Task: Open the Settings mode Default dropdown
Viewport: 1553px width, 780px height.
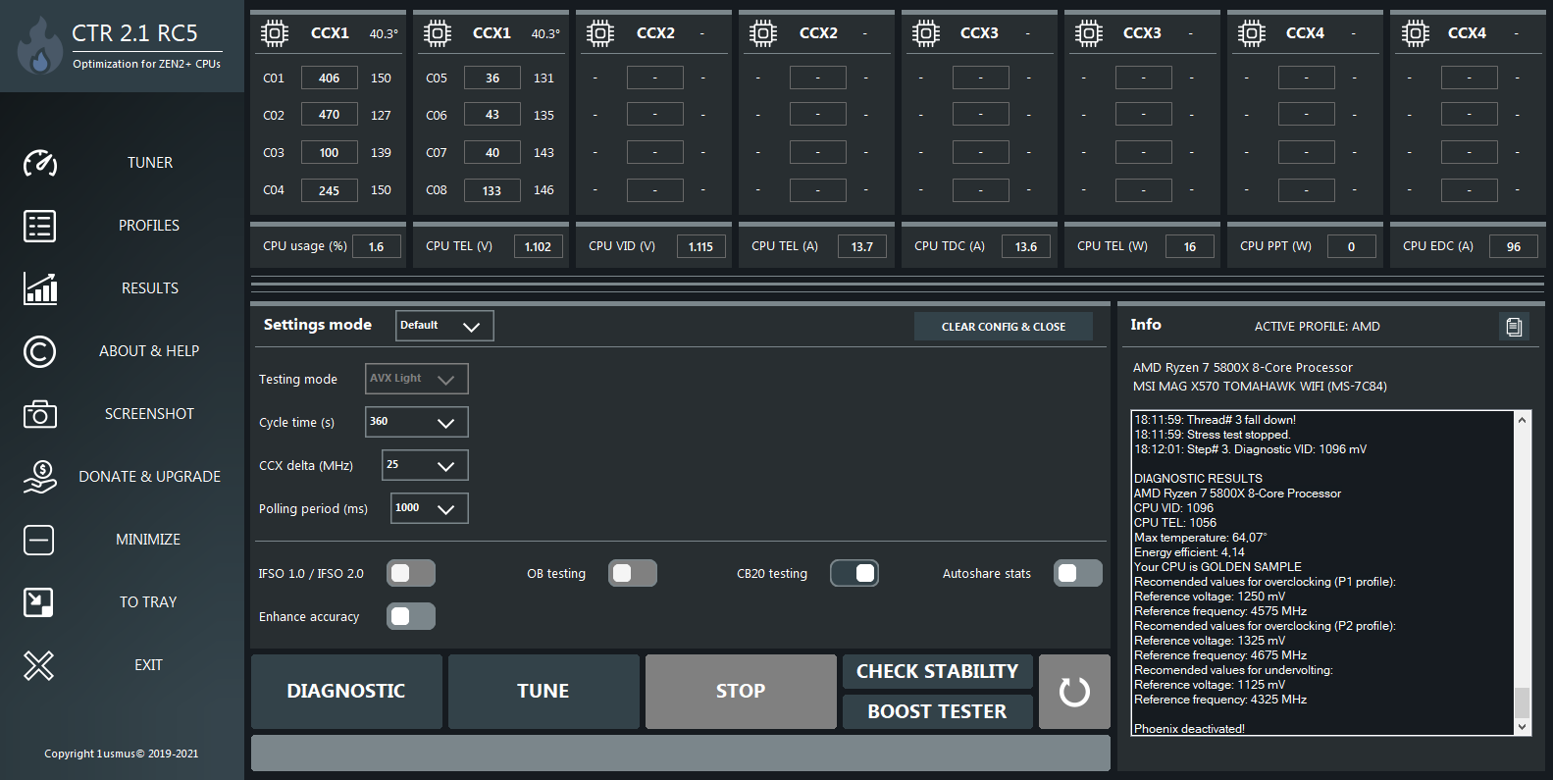Action: (x=444, y=326)
